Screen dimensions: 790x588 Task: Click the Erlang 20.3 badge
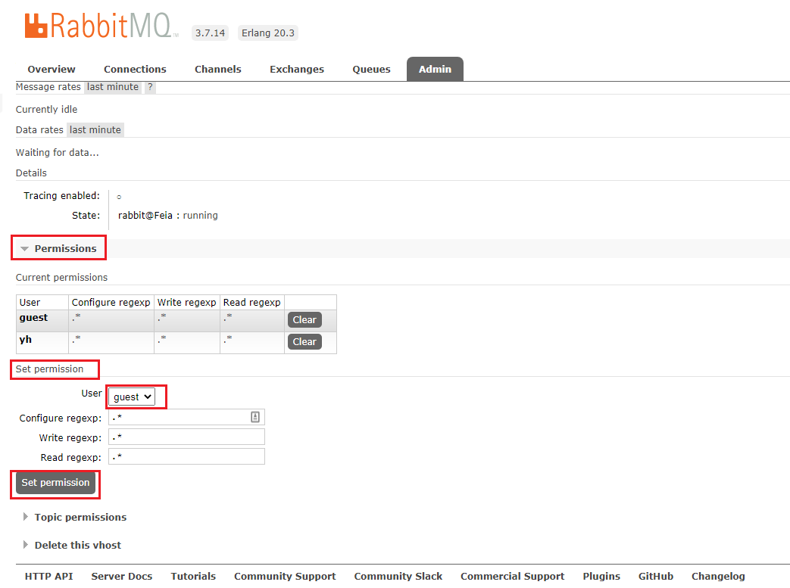(x=268, y=33)
